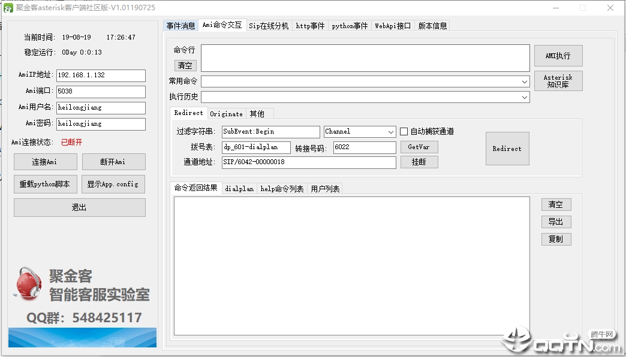Click the 拨号表 field dp_601-dialplan
The image size is (626, 357).
(256, 147)
